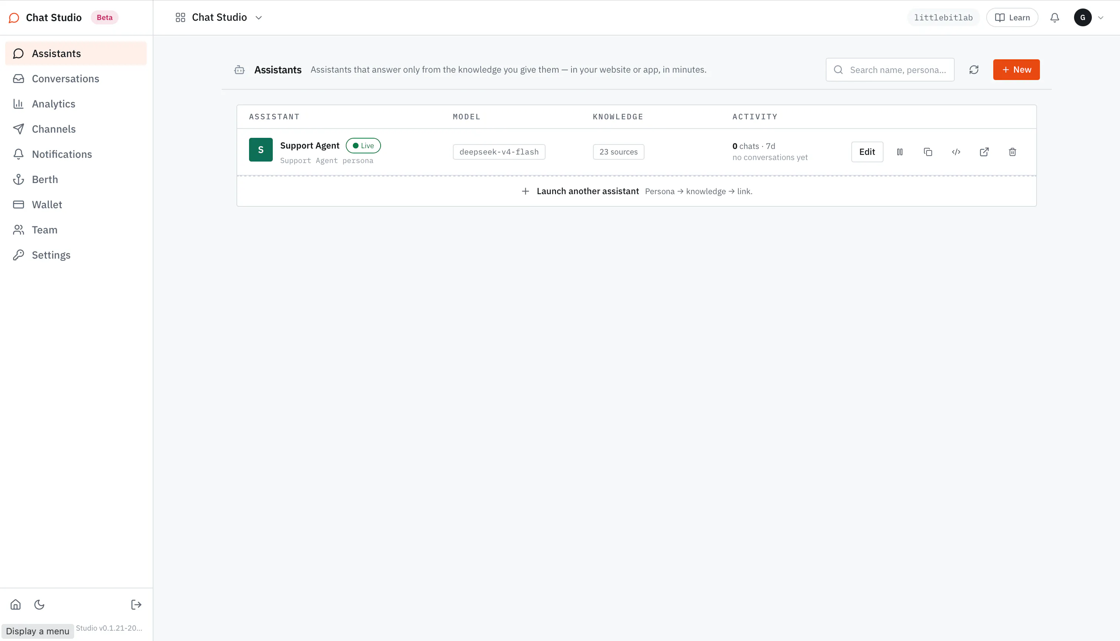Click the Chat Studio logo icon
The image size is (1120, 641).
click(x=14, y=18)
